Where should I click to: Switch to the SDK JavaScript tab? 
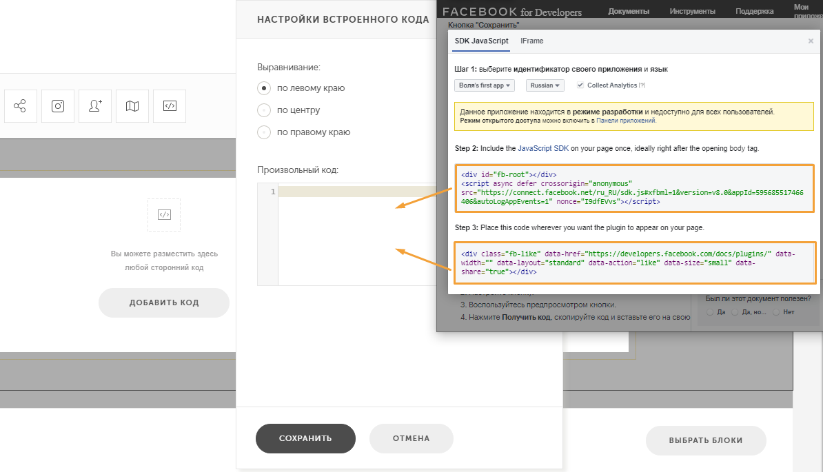click(x=481, y=41)
